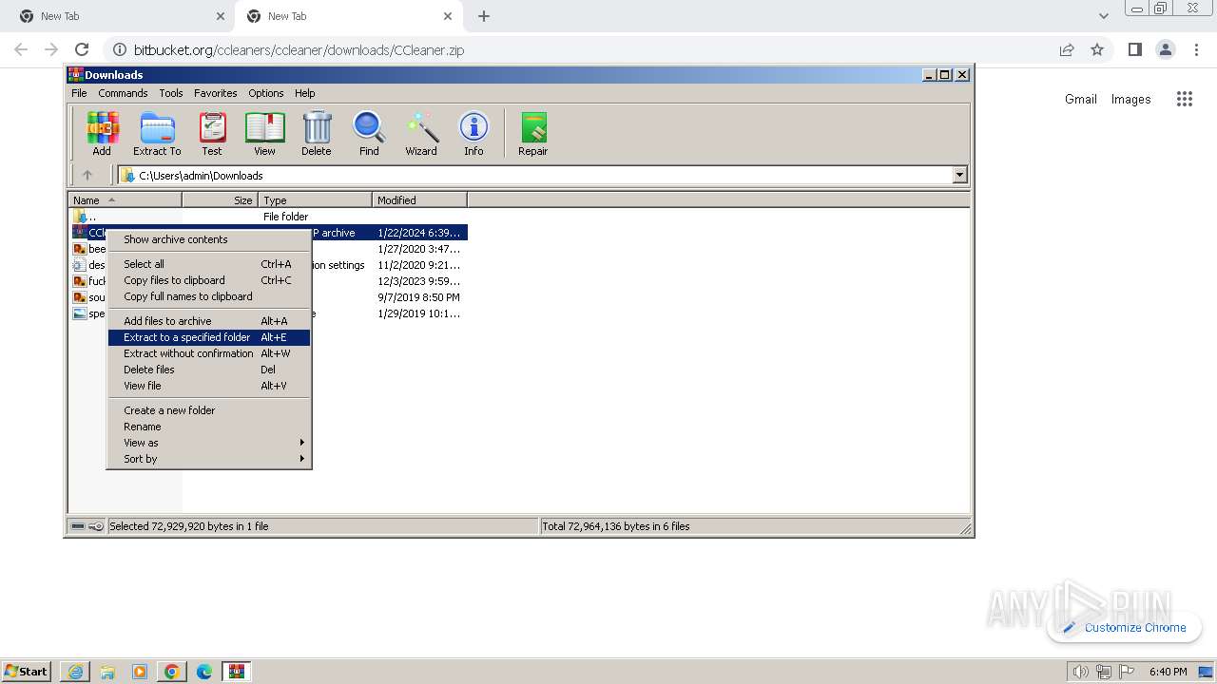Click the 1/27/2020 3:47 modified date
Image resolution: width=1217 pixels, height=684 pixels.
[x=418, y=249]
